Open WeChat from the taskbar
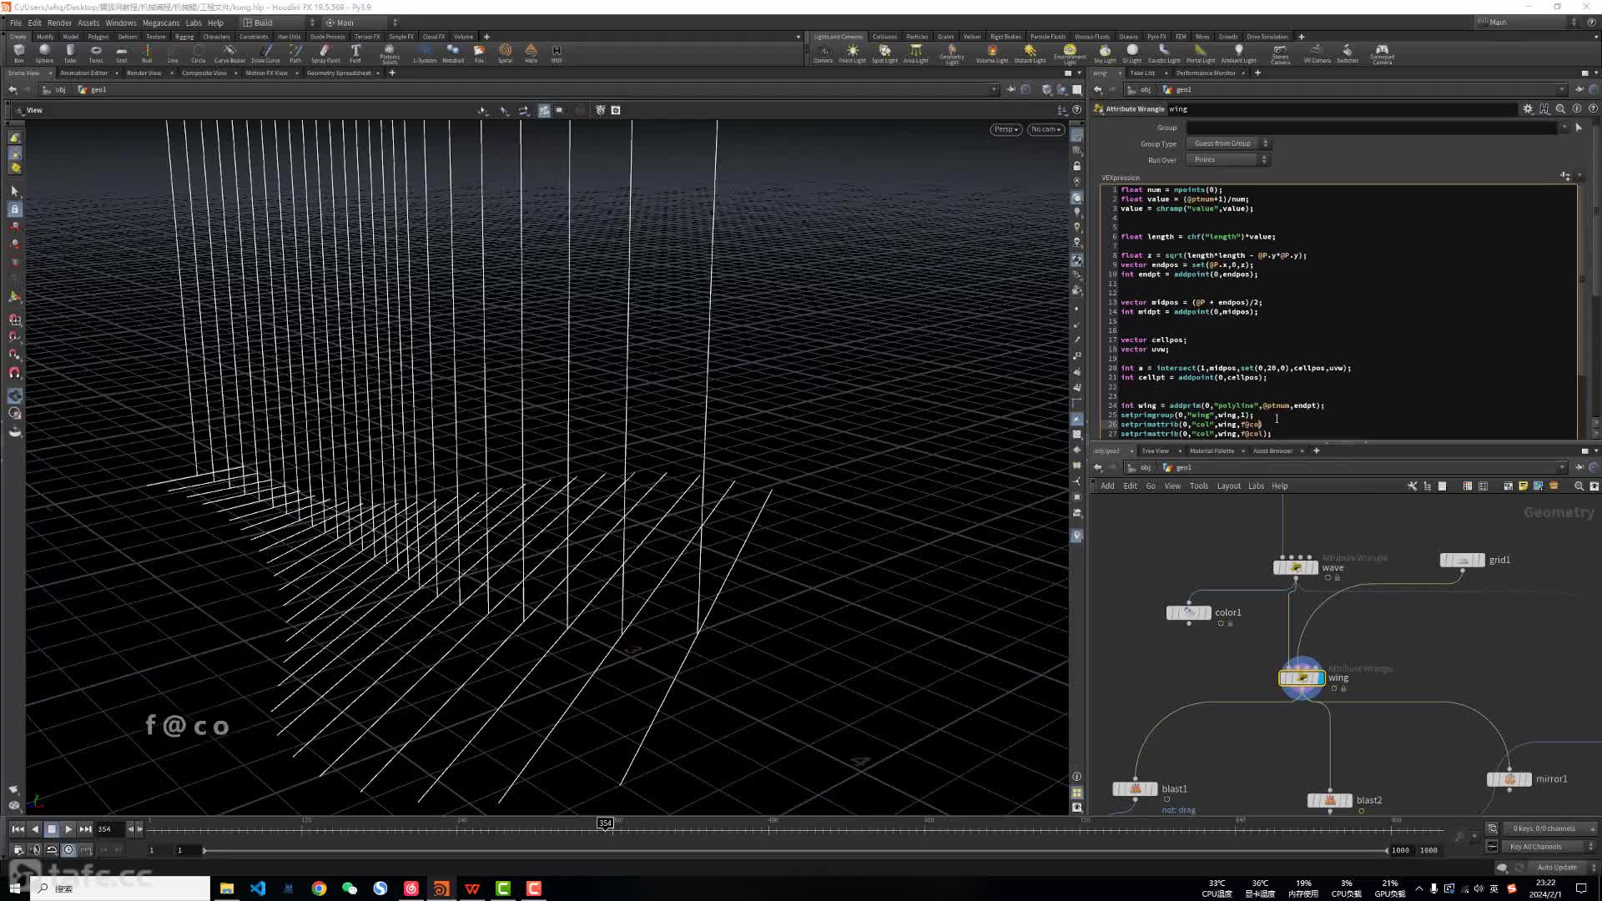The image size is (1602, 901). tap(350, 888)
